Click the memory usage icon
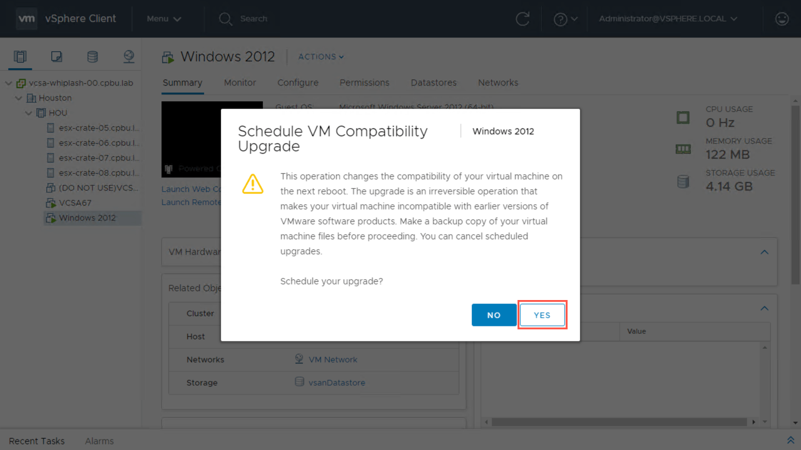The height and width of the screenshot is (450, 801). click(683, 149)
